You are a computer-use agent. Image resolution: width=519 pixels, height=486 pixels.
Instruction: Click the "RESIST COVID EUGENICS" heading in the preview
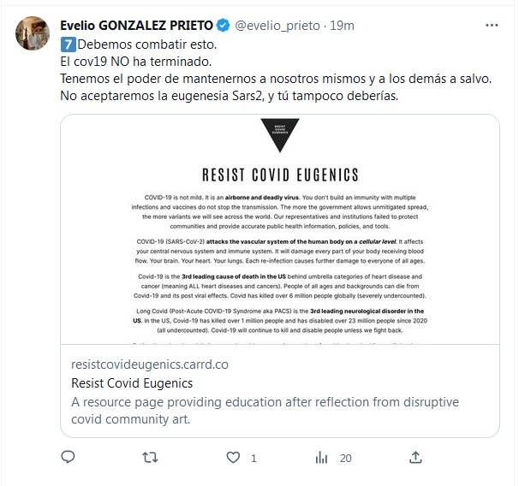pos(279,175)
